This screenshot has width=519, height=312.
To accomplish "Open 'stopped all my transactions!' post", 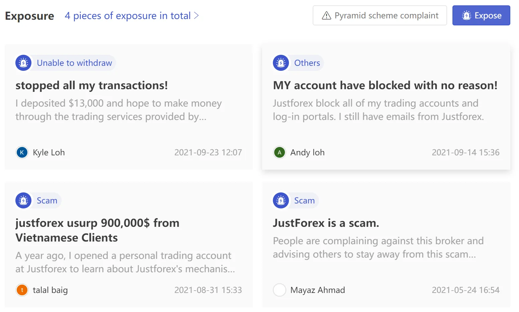I will 92,86.
